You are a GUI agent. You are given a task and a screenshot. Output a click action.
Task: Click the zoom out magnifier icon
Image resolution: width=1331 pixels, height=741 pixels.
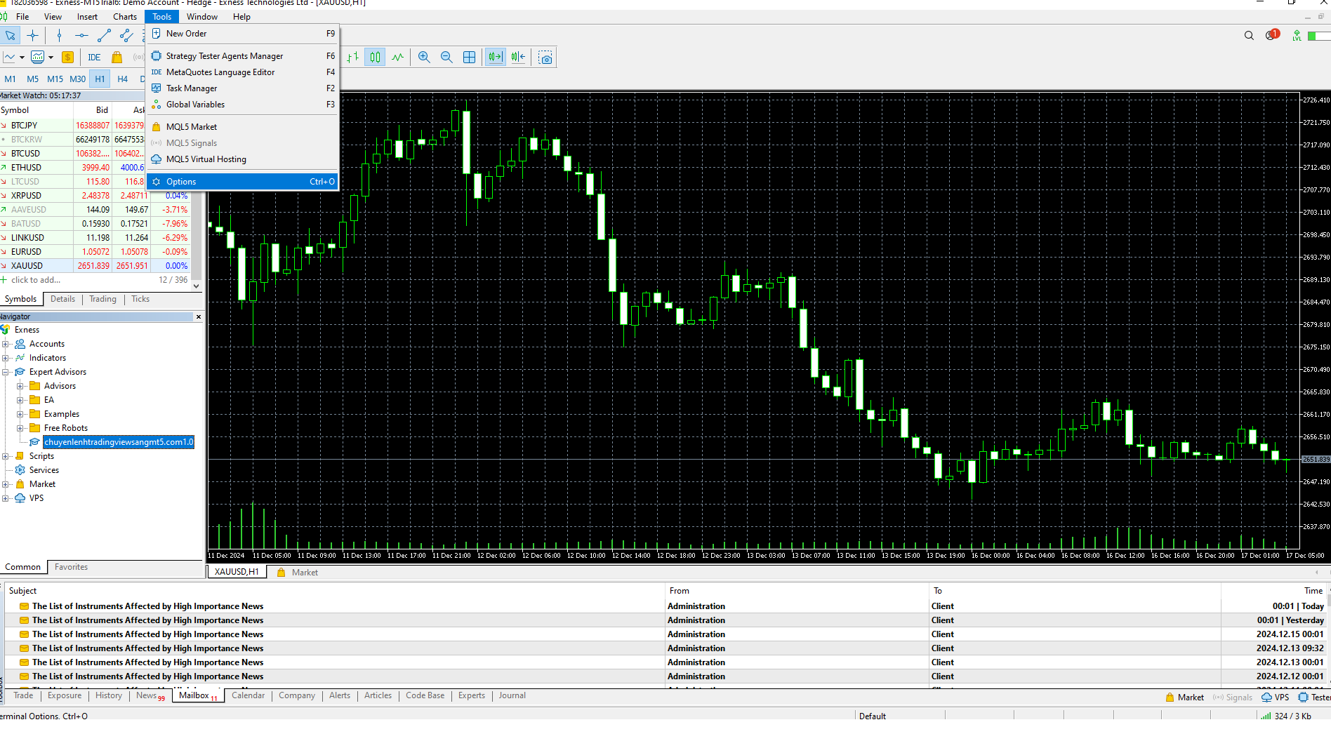pyautogui.click(x=446, y=58)
